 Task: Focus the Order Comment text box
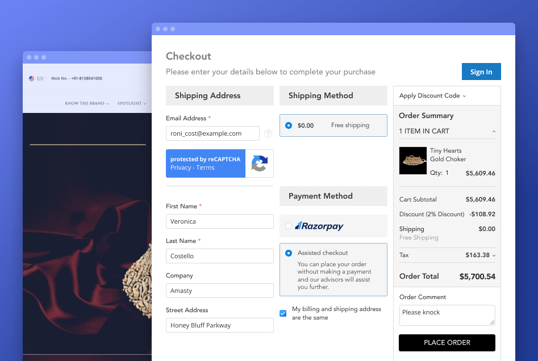447,315
